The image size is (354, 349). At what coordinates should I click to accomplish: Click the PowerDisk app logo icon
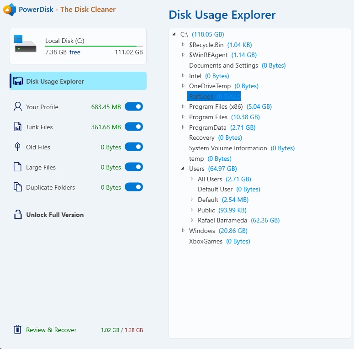click(x=10, y=10)
